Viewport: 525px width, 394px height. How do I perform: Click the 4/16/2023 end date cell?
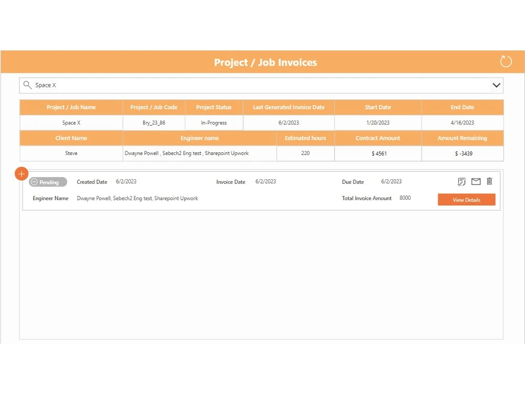point(463,122)
